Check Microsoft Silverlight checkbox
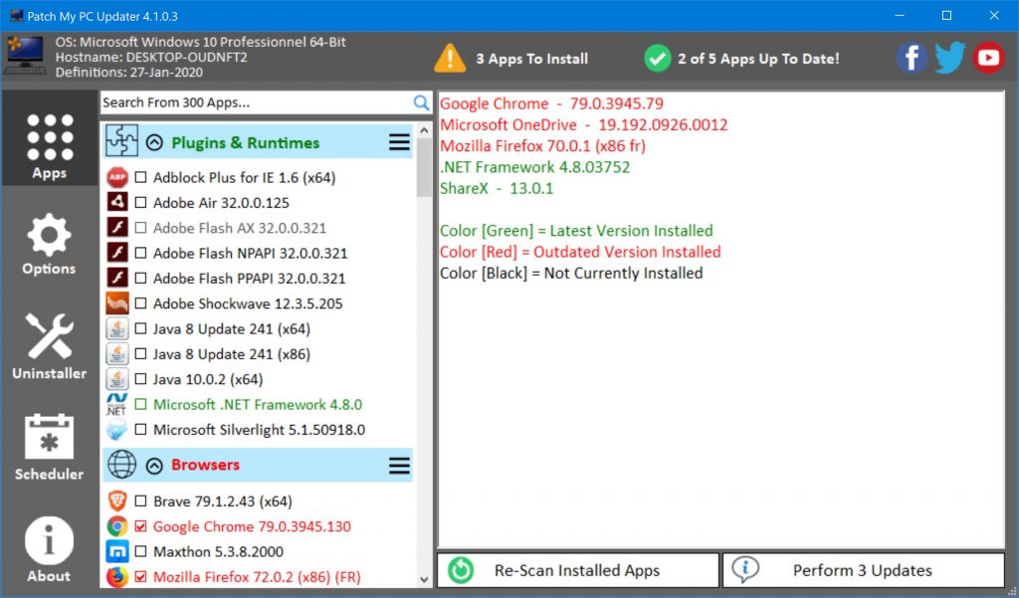Screen dimensions: 1019x598 [x=140, y=430]
